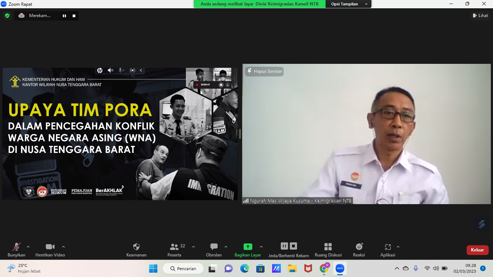This screenshot has height=277, width=493.
Task: Toggle the microphone icon in the HP overlay
Action: click(122, 70)
